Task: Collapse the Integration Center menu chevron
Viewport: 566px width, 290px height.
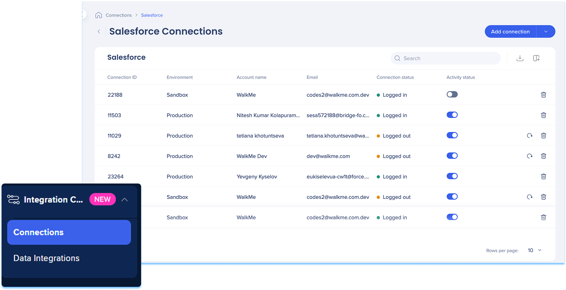Action: [x=125, y=200]
